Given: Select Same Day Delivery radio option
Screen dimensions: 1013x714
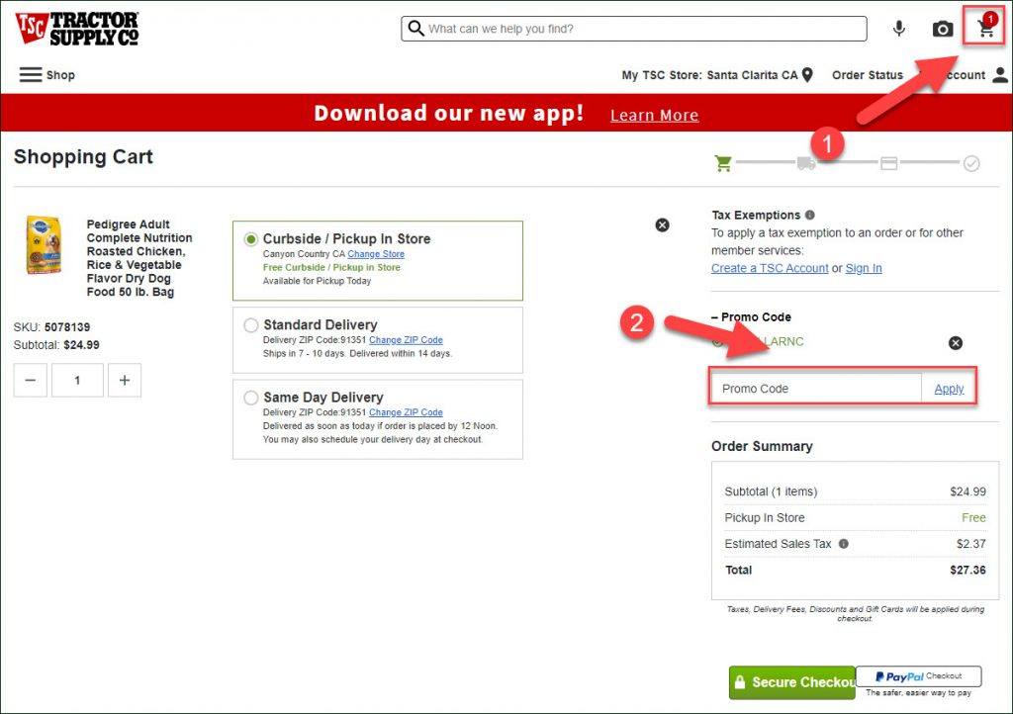Looking at the screenshot, I should (251, 398).
